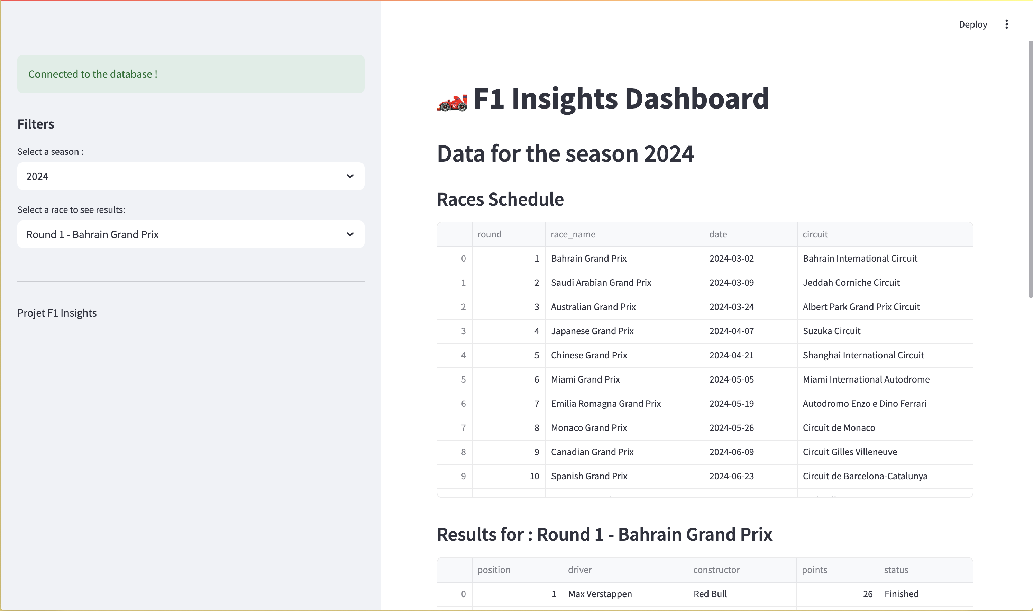This screenshot has height=611, width=1033.
Task: Click the F1 Insights Dashboard title
Action: click(x=603, y=99)
